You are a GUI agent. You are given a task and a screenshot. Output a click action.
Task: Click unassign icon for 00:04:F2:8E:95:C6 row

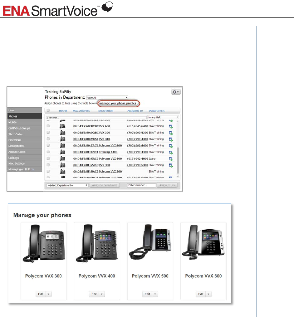[x=171, y=159]
